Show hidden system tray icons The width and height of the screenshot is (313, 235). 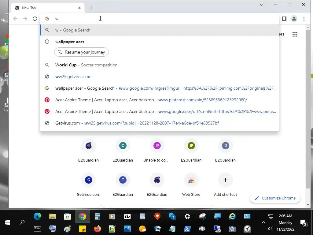tap(263, 222)
